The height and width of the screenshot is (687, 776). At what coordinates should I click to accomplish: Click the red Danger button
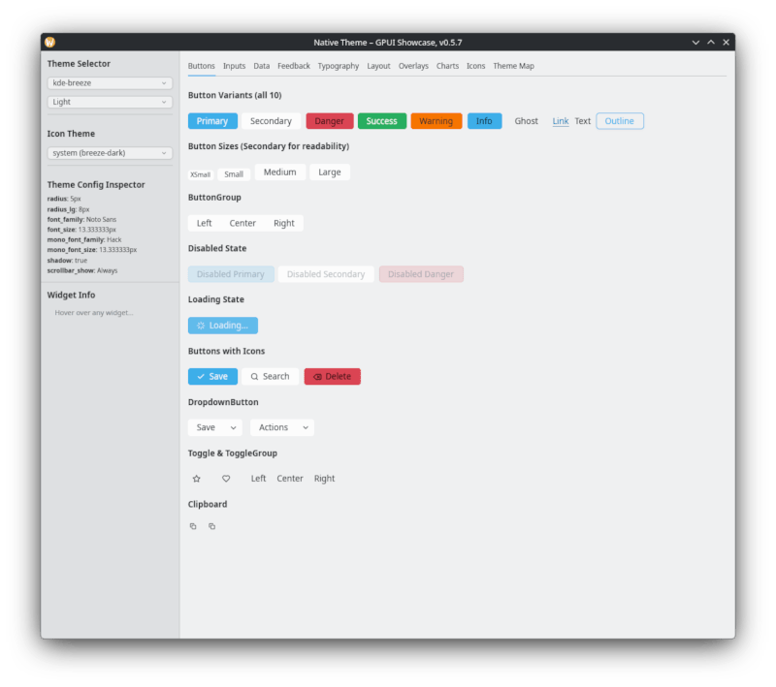[330, 121]
